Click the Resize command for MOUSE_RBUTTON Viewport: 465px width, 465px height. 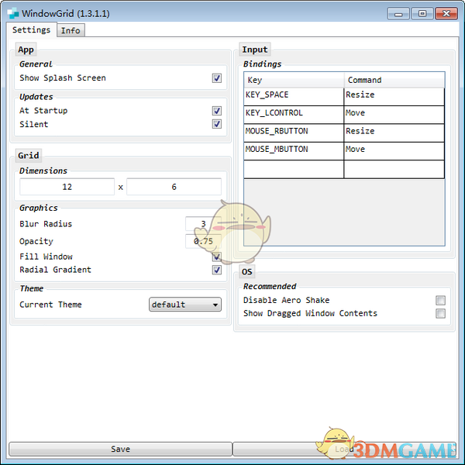pyautogui.click(x=394, y=133)
